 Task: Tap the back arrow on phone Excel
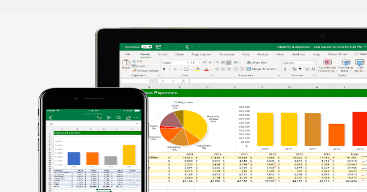point(50,117)
